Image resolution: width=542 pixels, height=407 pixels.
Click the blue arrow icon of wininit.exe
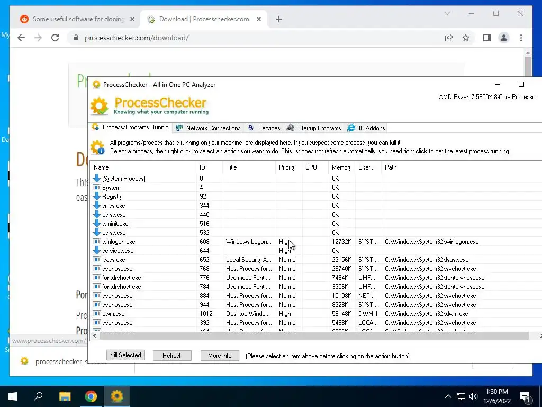point(97,223)
